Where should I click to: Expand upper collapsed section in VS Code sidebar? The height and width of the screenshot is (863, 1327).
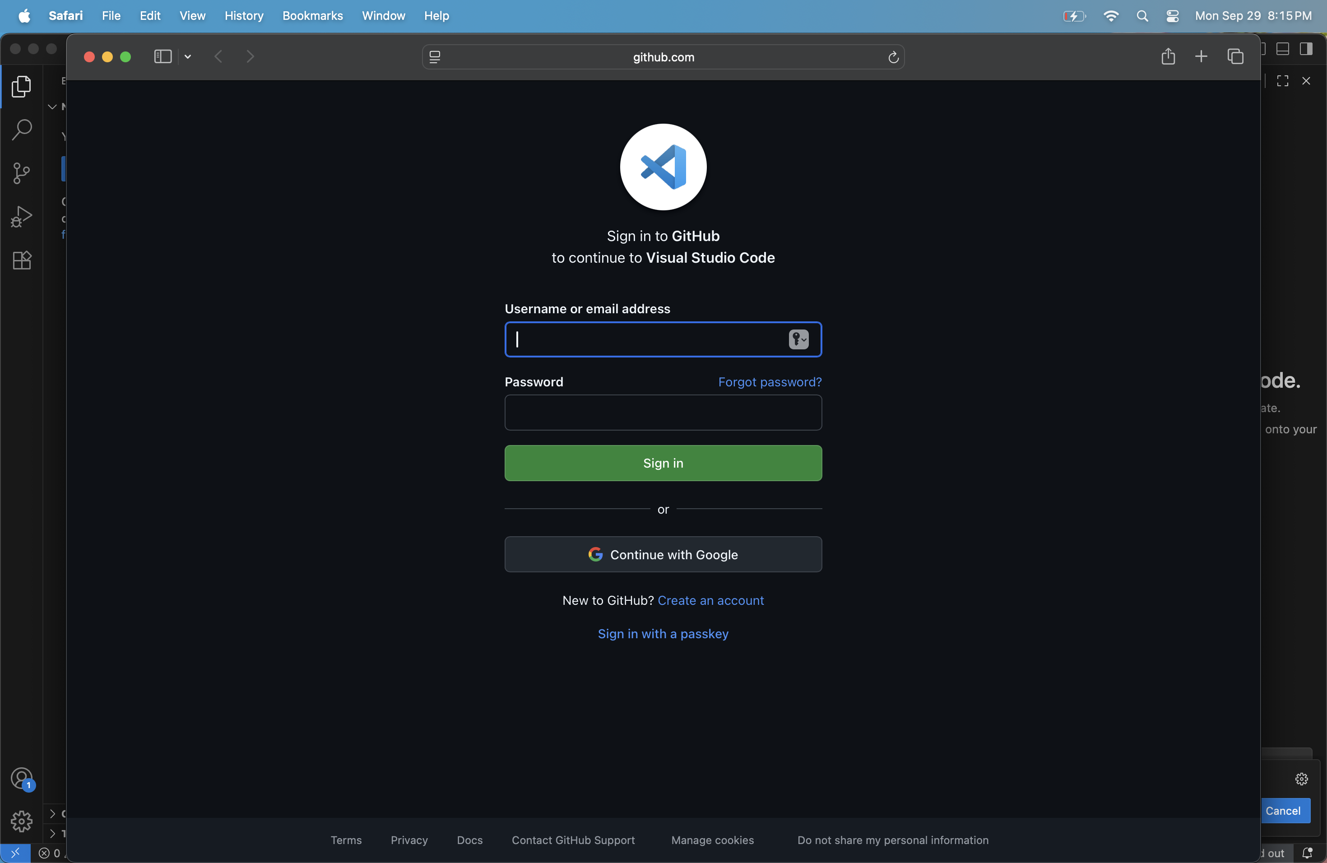point(52,813)
